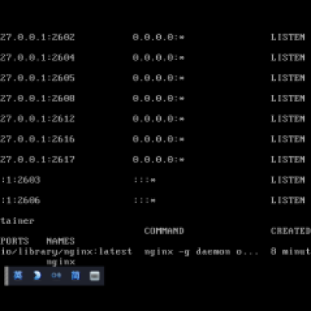311x311 pixels.
Task: Click the 127.0.0.1:2616 address entry
Action: coord(37,139)
